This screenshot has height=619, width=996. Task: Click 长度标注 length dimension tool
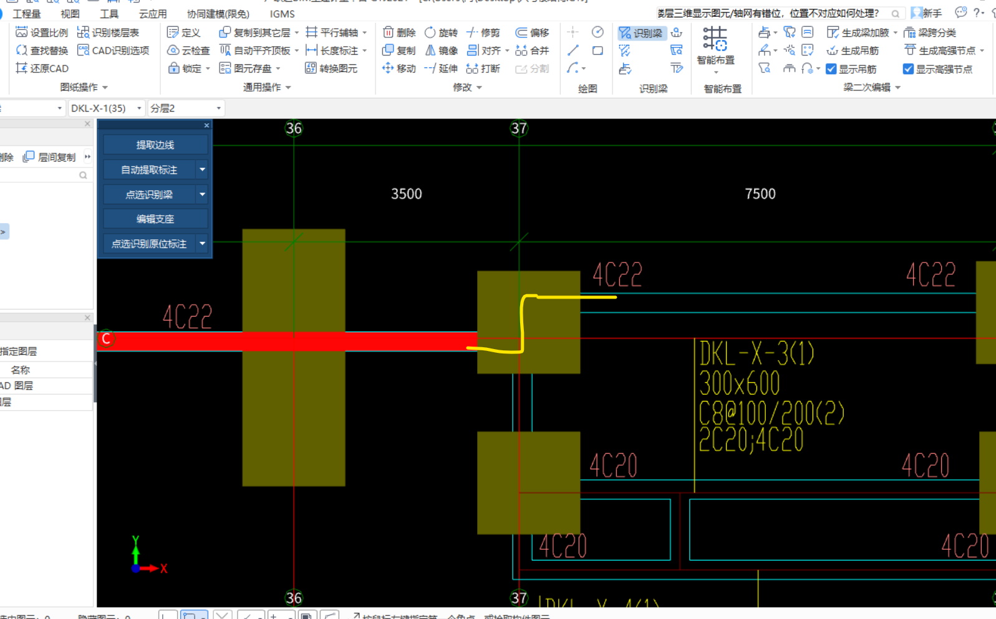click(x=331, y=50)
